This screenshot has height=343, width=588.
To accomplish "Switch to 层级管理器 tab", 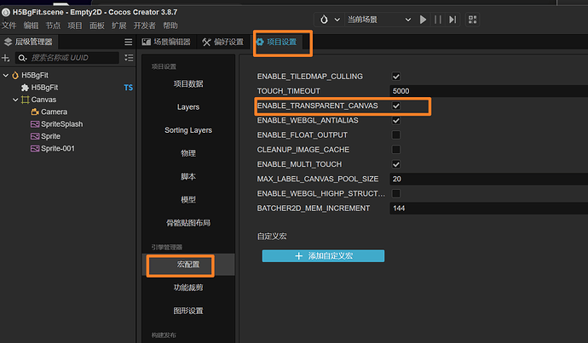I will point(29,42).
